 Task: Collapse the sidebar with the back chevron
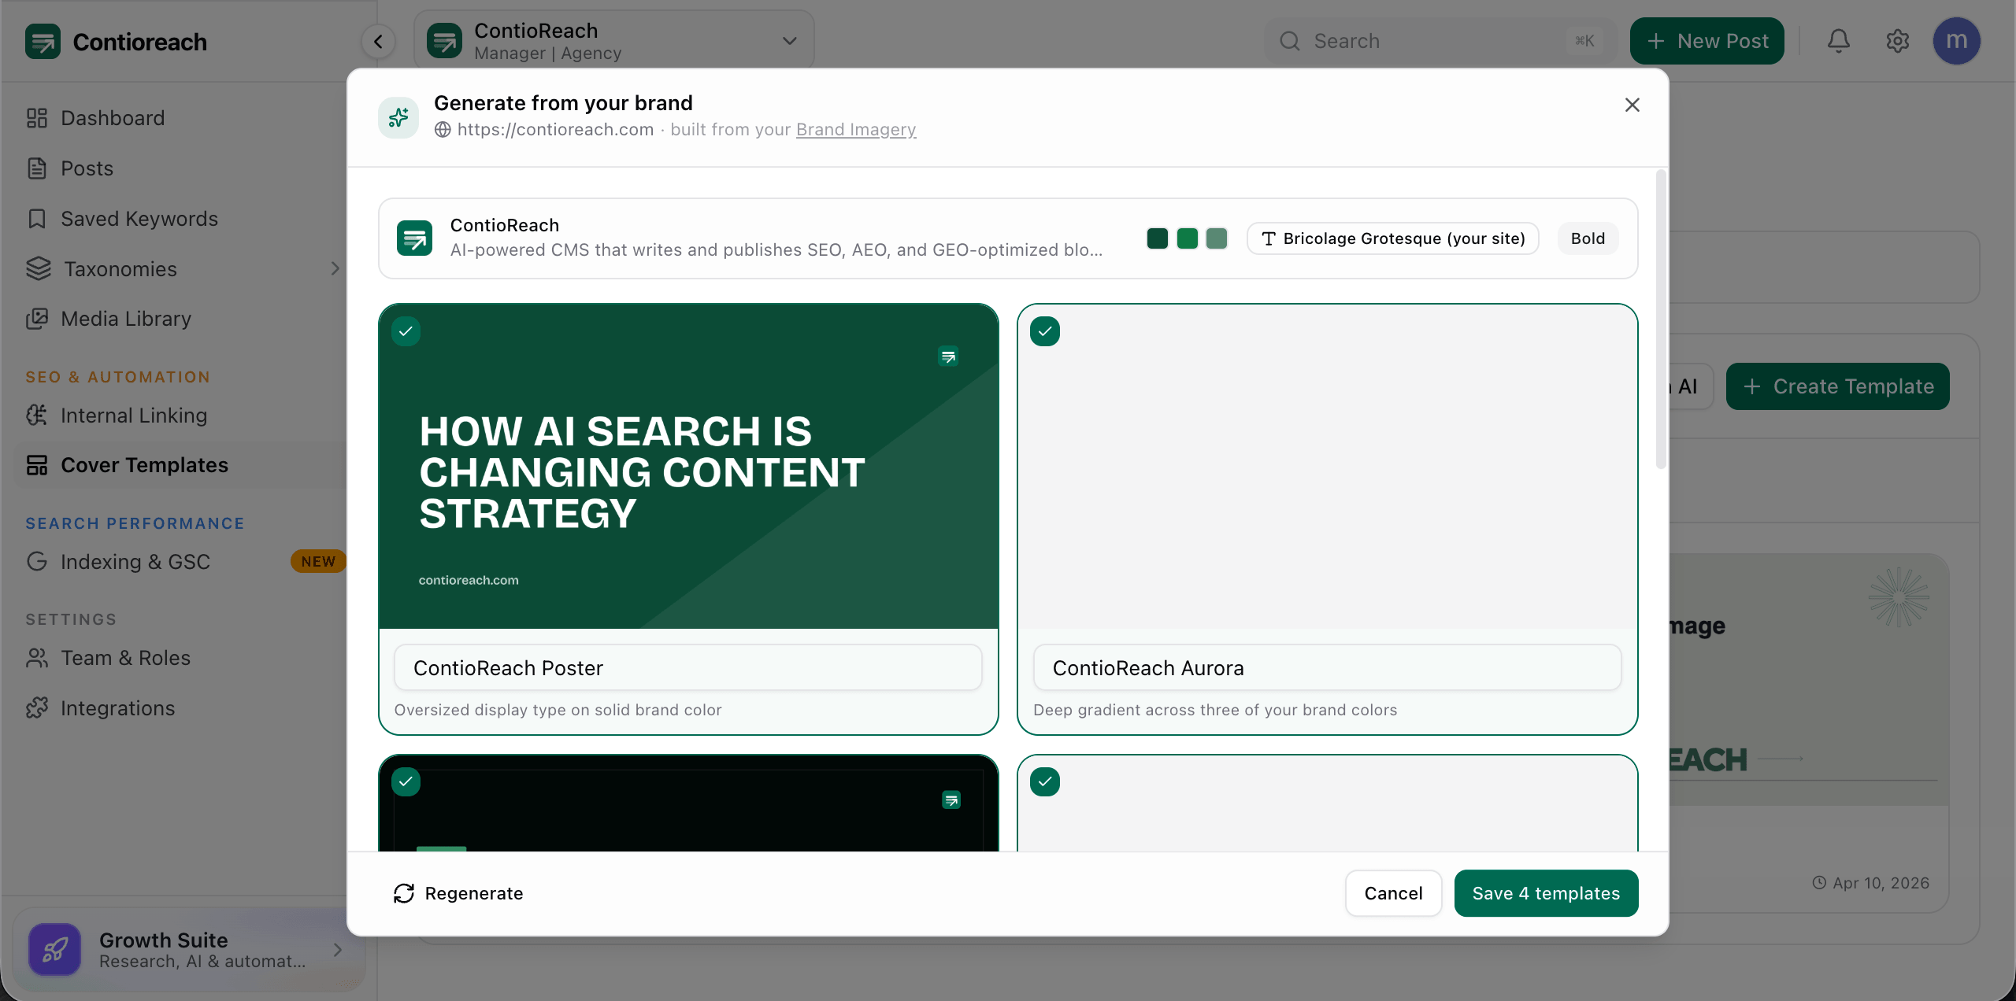pos(379,41)
